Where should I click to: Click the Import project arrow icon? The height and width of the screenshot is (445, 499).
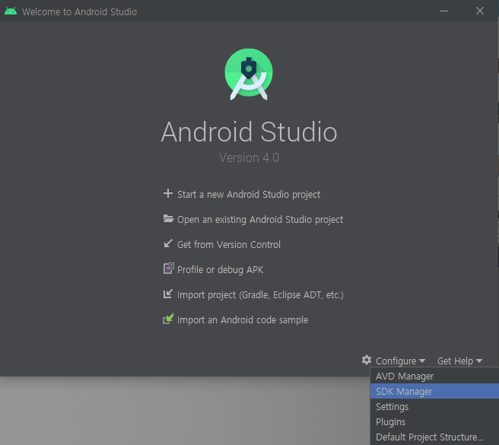point(168,294)
